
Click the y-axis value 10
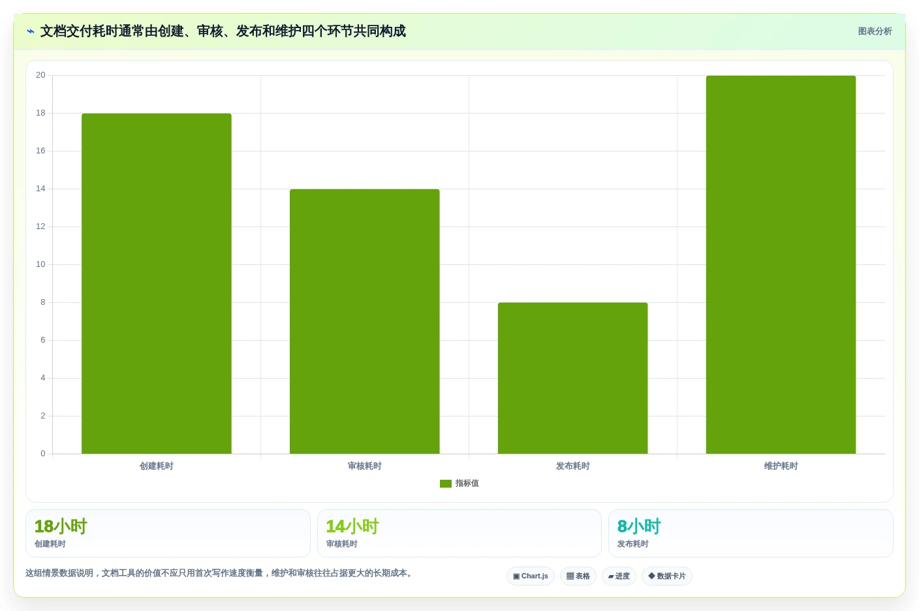point(40,264)
